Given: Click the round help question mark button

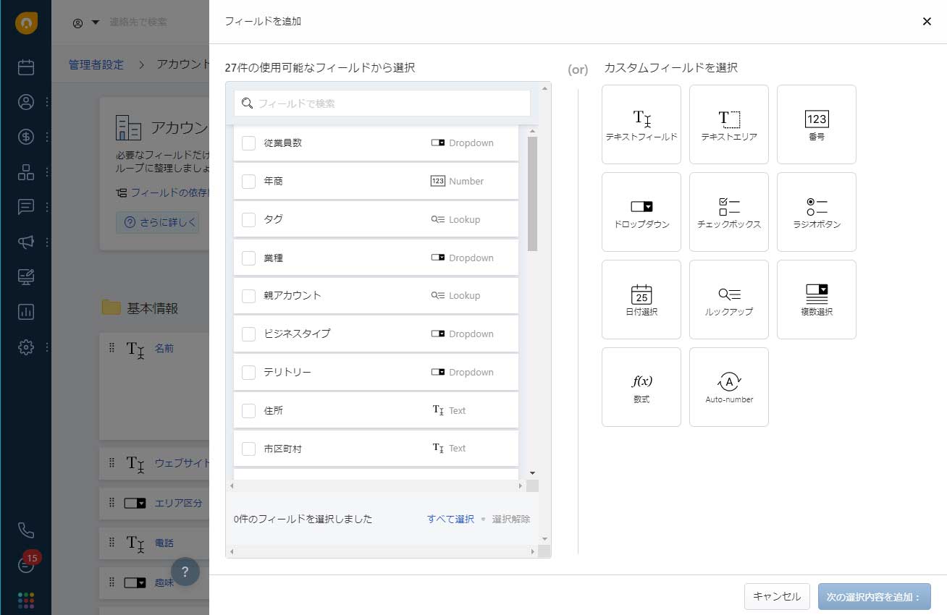Looking at the screenshot, I should [185, 571].
